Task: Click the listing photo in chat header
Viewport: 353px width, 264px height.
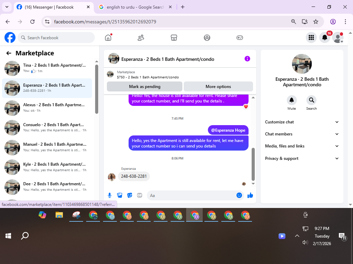Action: pos(114,58)
